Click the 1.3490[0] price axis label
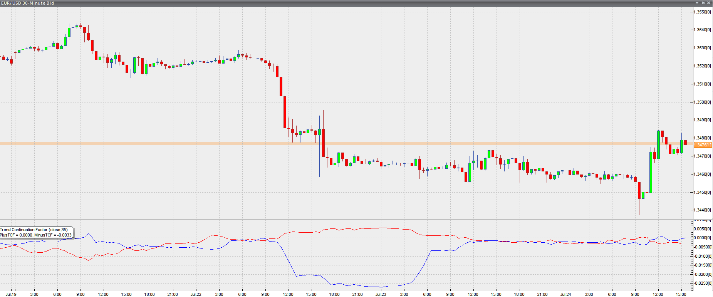Image resolution: width=713 pixels, height=297 pixels. (x=702, y=120)
